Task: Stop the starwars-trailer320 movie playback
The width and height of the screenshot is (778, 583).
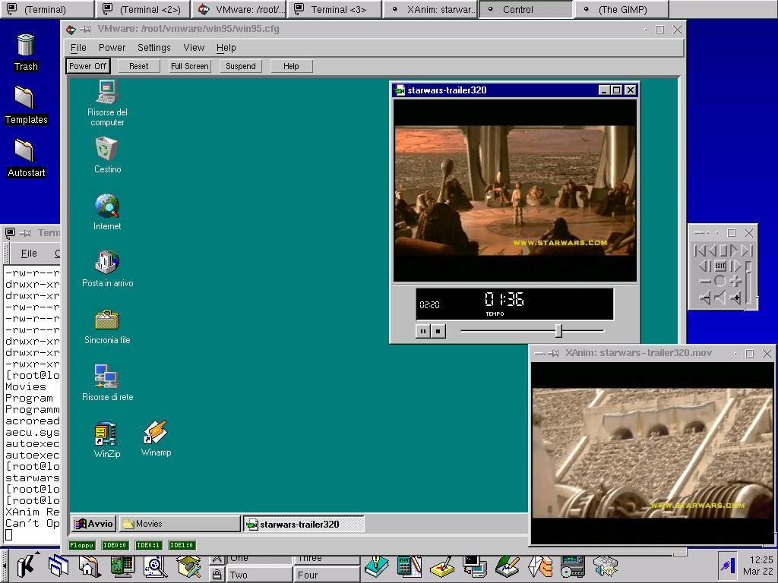Action: 438,331
